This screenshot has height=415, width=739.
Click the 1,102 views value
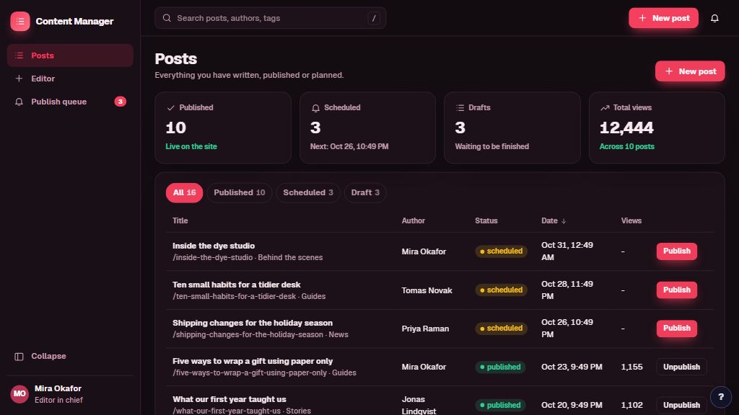(631, 405)
